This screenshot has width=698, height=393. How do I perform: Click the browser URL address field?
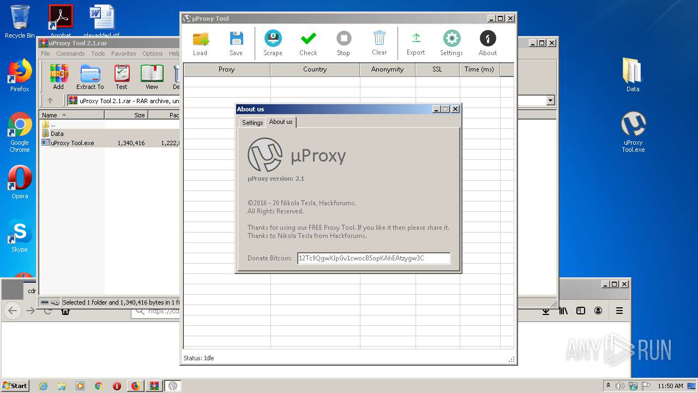point(155,311)
